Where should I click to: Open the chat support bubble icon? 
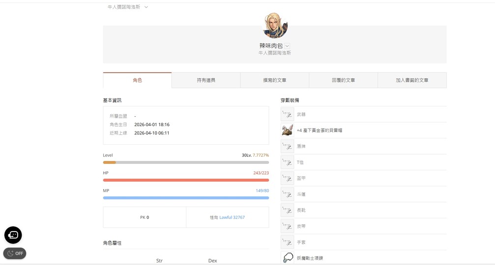pyautogui.click(x=13, y=235)
